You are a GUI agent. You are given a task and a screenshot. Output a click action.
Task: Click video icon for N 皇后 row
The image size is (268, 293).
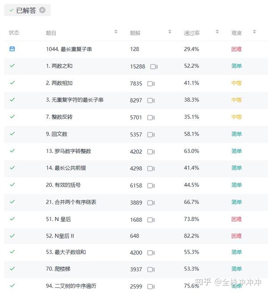coord(151,219)
